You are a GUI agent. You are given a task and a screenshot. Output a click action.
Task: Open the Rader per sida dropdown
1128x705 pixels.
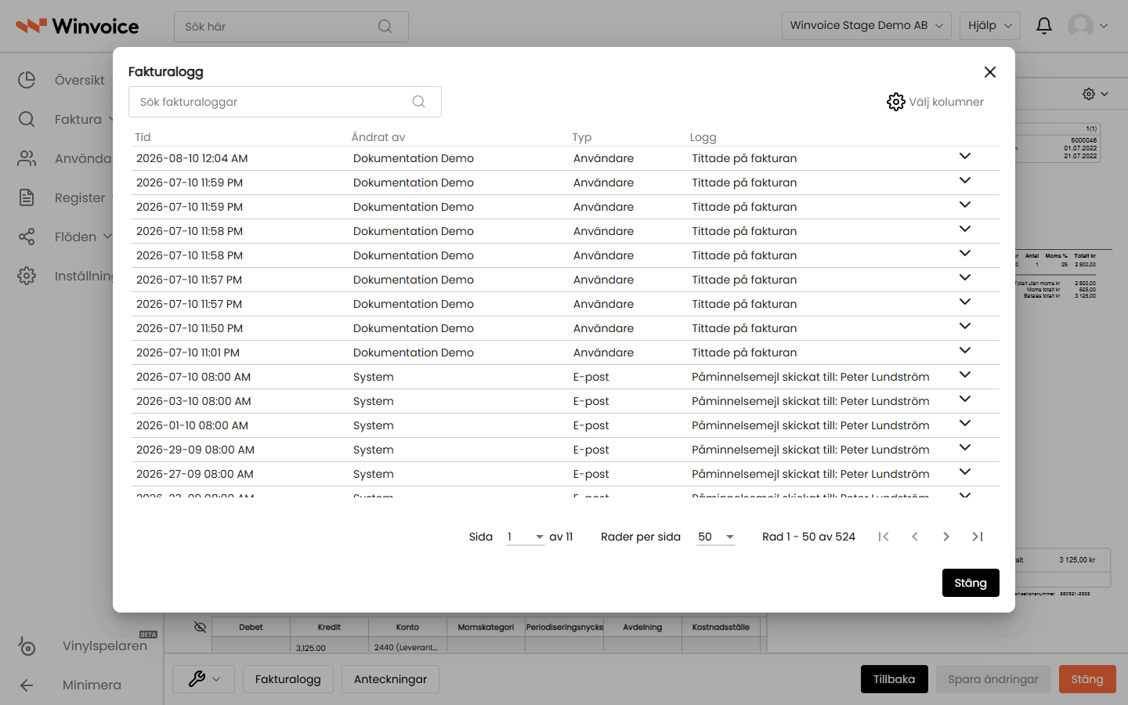pyautogui.click(x=716, y=537)
